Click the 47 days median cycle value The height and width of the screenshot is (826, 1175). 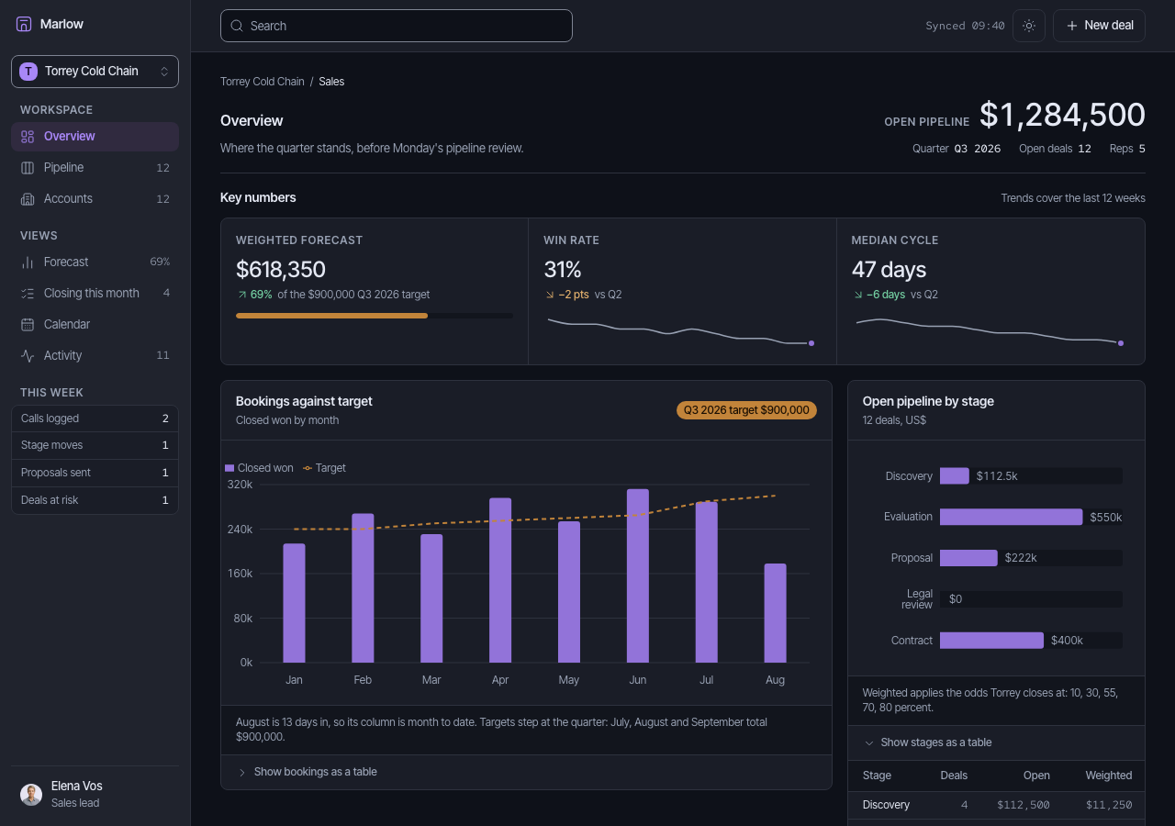click(889, 269)
